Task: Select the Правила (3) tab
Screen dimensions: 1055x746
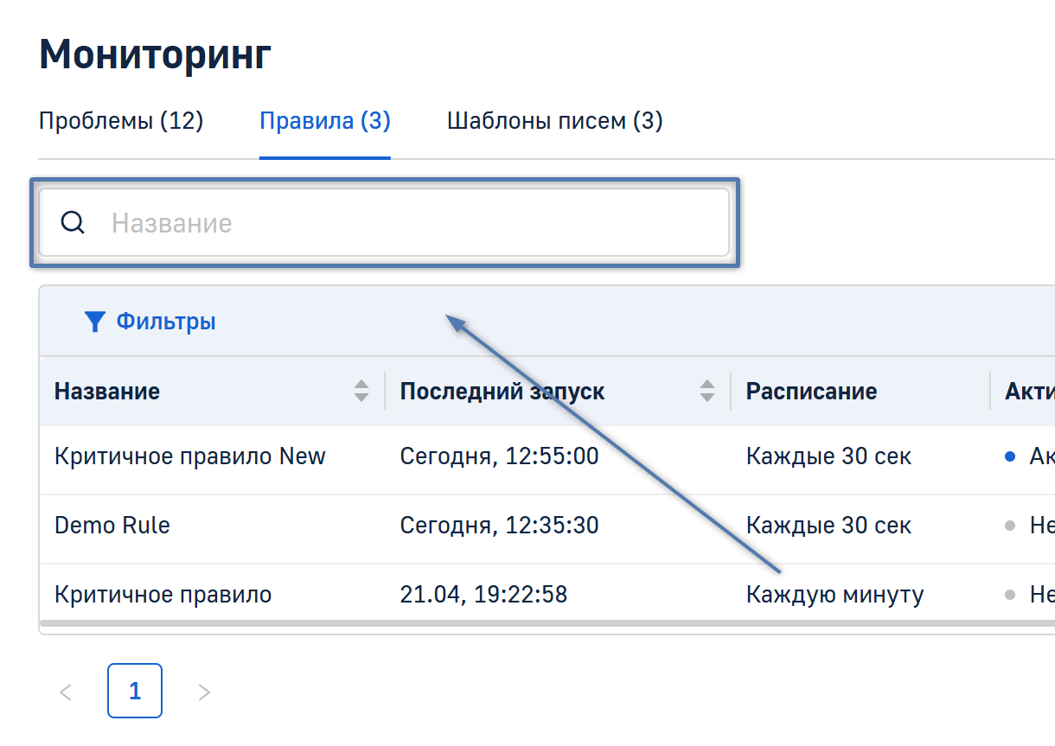Action: pyautogui.click(x=325, y=121)
